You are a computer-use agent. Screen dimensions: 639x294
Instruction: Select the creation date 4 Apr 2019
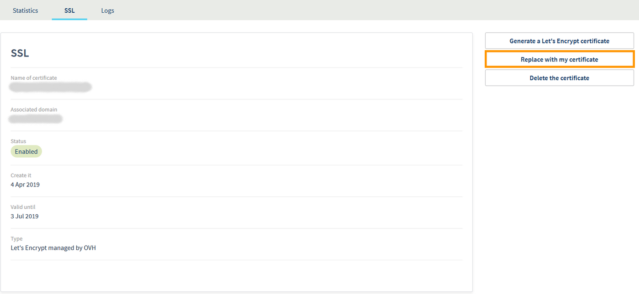pos(25,185)
